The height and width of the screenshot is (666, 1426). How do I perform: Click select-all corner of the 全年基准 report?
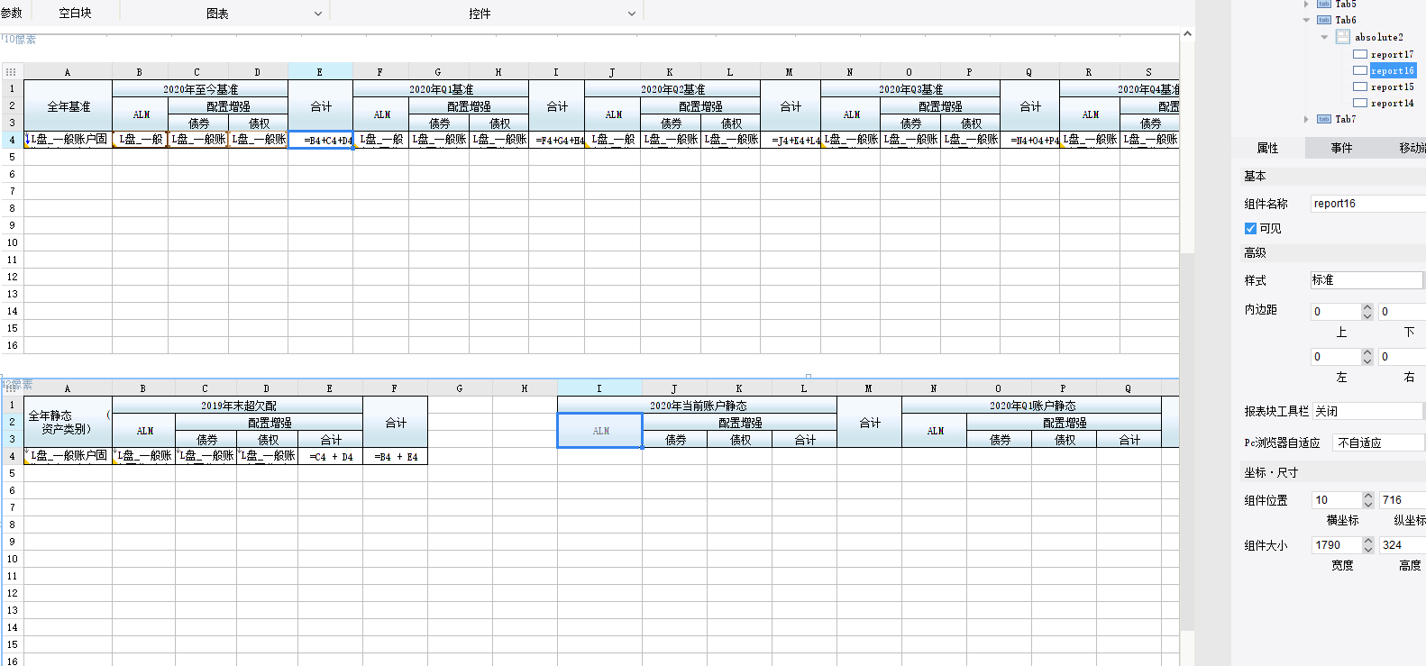[x=11, y=72]
